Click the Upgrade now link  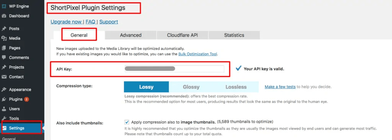click(66, 22)
